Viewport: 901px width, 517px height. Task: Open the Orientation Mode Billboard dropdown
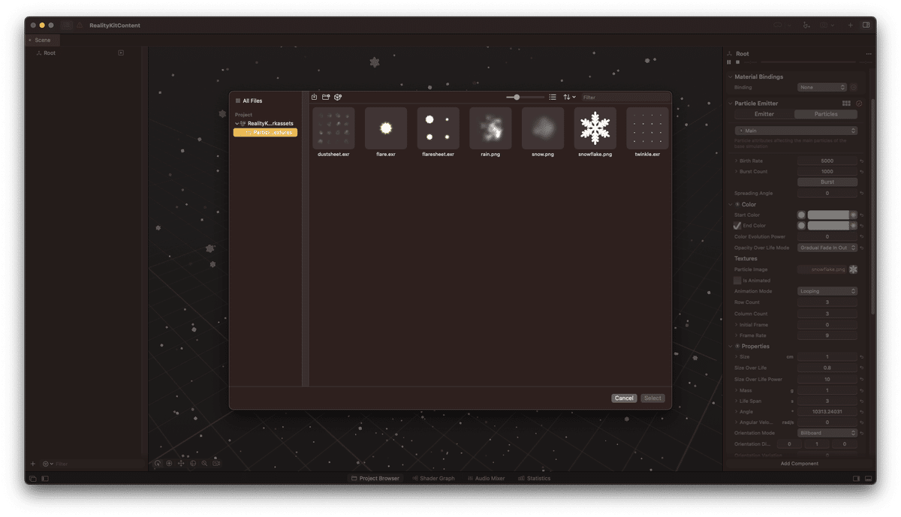[827, 433]
